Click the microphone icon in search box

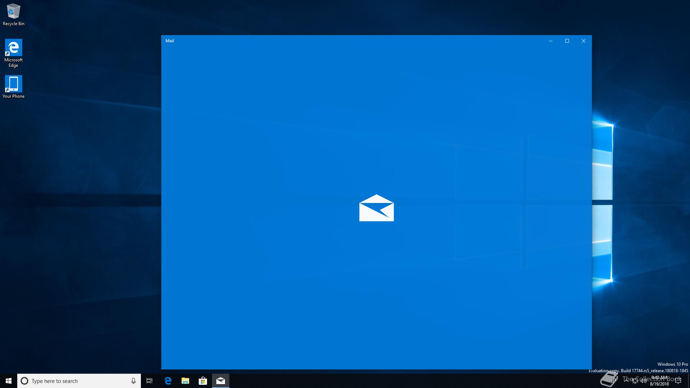pos(133,381)
